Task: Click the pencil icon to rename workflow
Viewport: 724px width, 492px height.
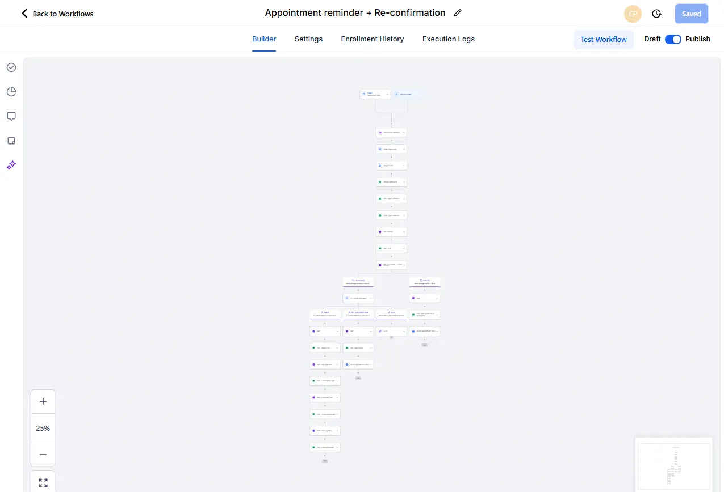Action: [x=458, y=13]
